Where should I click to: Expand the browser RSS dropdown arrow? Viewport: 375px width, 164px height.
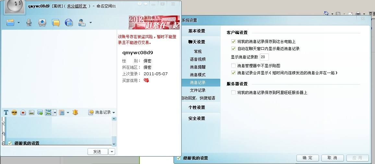coord(344,14)
